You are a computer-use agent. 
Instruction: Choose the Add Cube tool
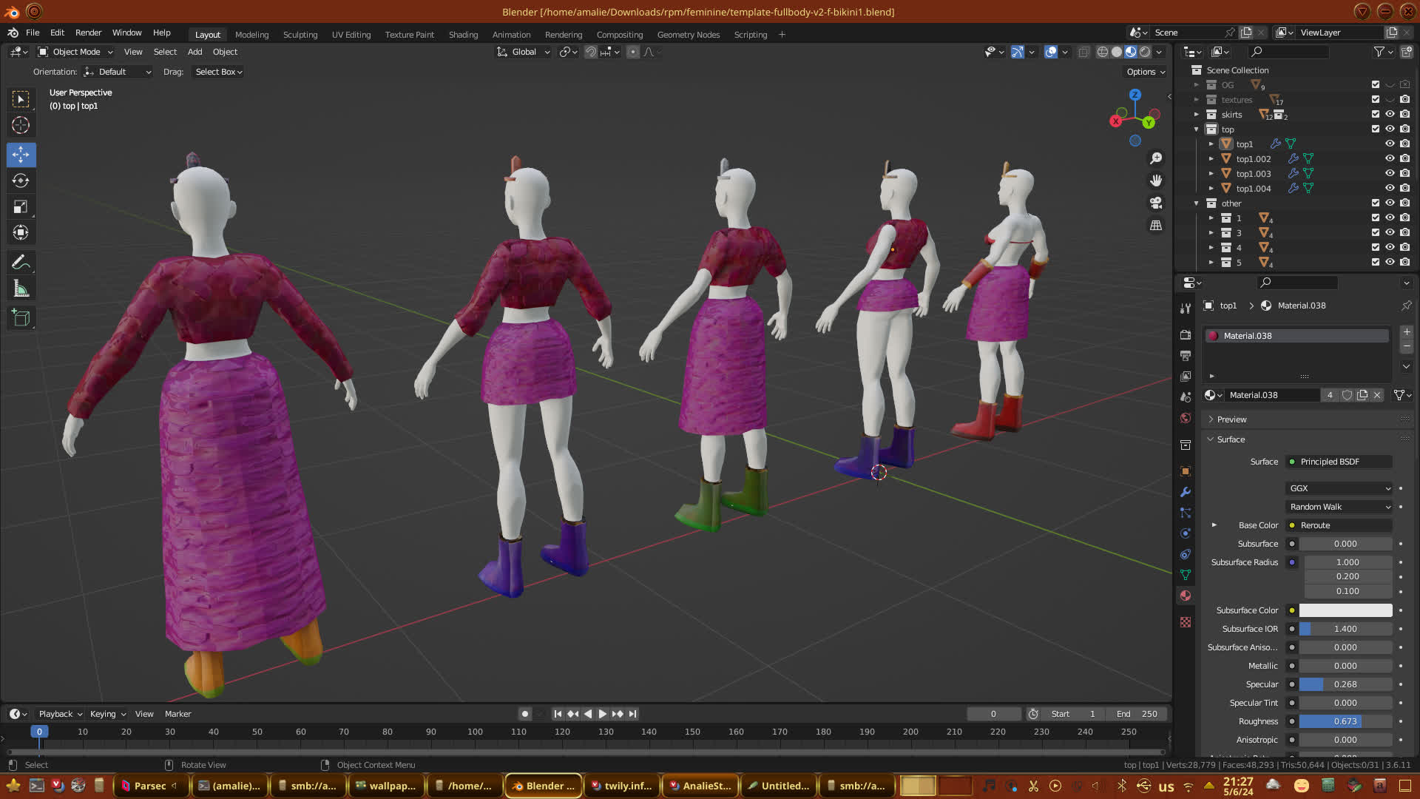pyautogui.click(x=21, y=319)
